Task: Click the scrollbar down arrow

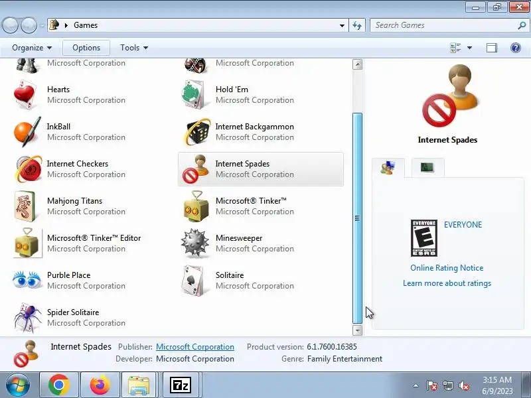Action: tap(357, 330)
